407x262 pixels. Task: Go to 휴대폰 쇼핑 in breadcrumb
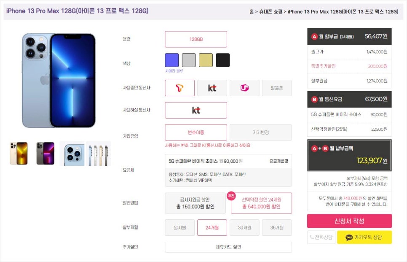coord(270,12)
